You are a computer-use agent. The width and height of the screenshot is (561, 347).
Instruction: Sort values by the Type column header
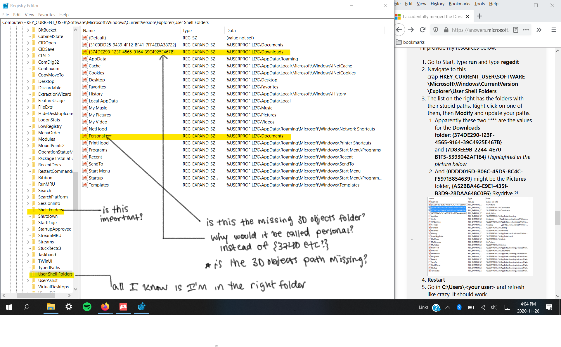pyautogui.click(x=202, y=31)
